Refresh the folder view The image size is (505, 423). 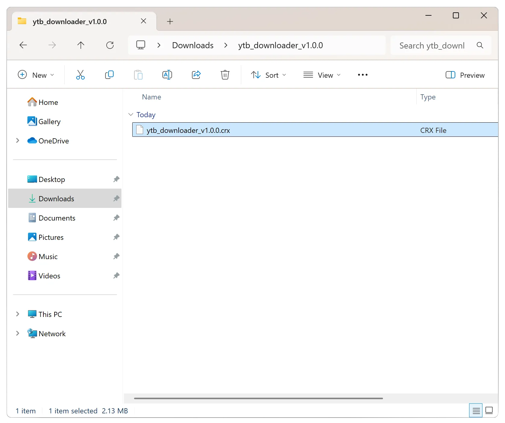[x=110, y=45]
